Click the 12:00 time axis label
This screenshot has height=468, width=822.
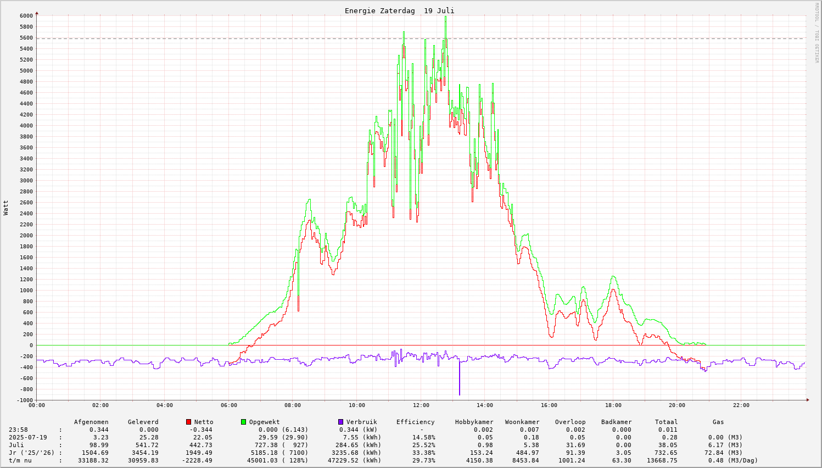(x=421, y=405)
